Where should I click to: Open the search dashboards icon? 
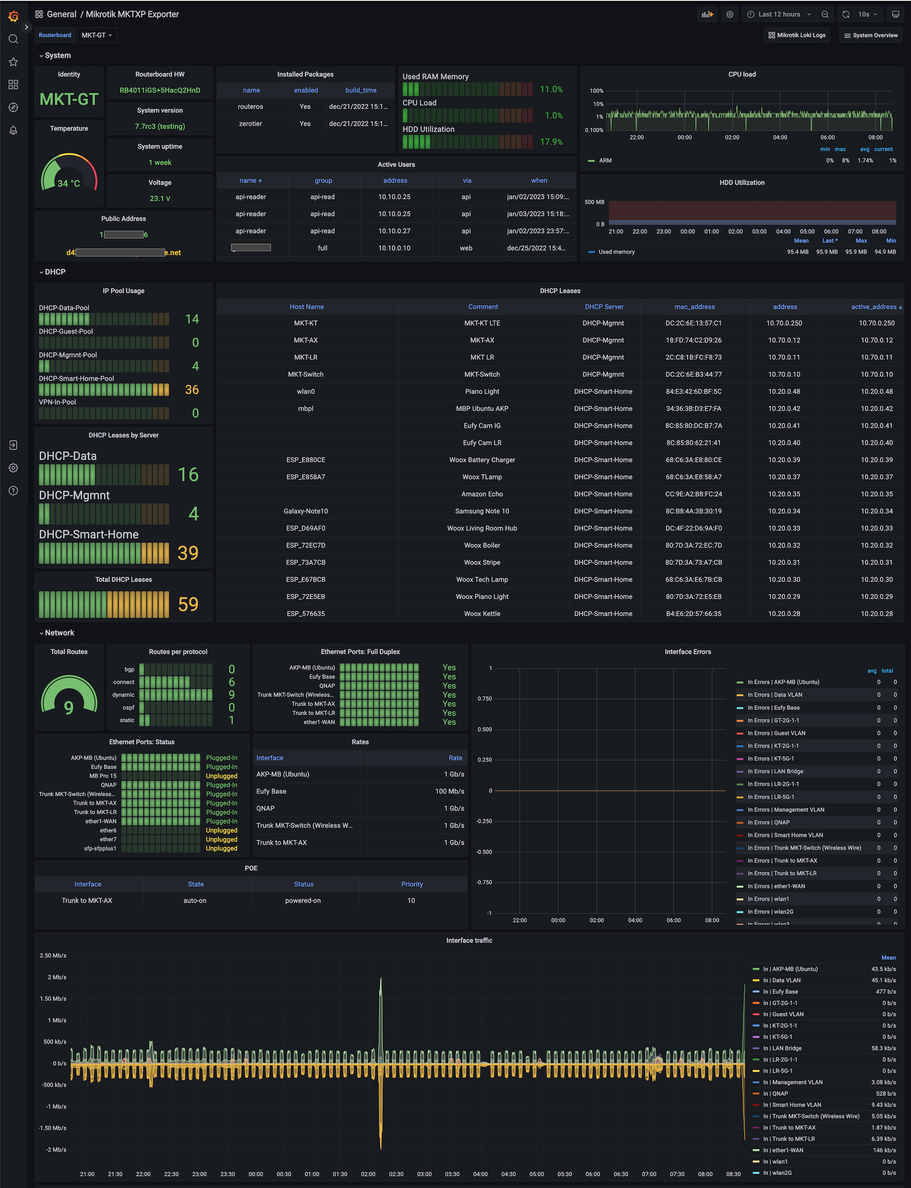pyautogui.click(x=14, y=39)
